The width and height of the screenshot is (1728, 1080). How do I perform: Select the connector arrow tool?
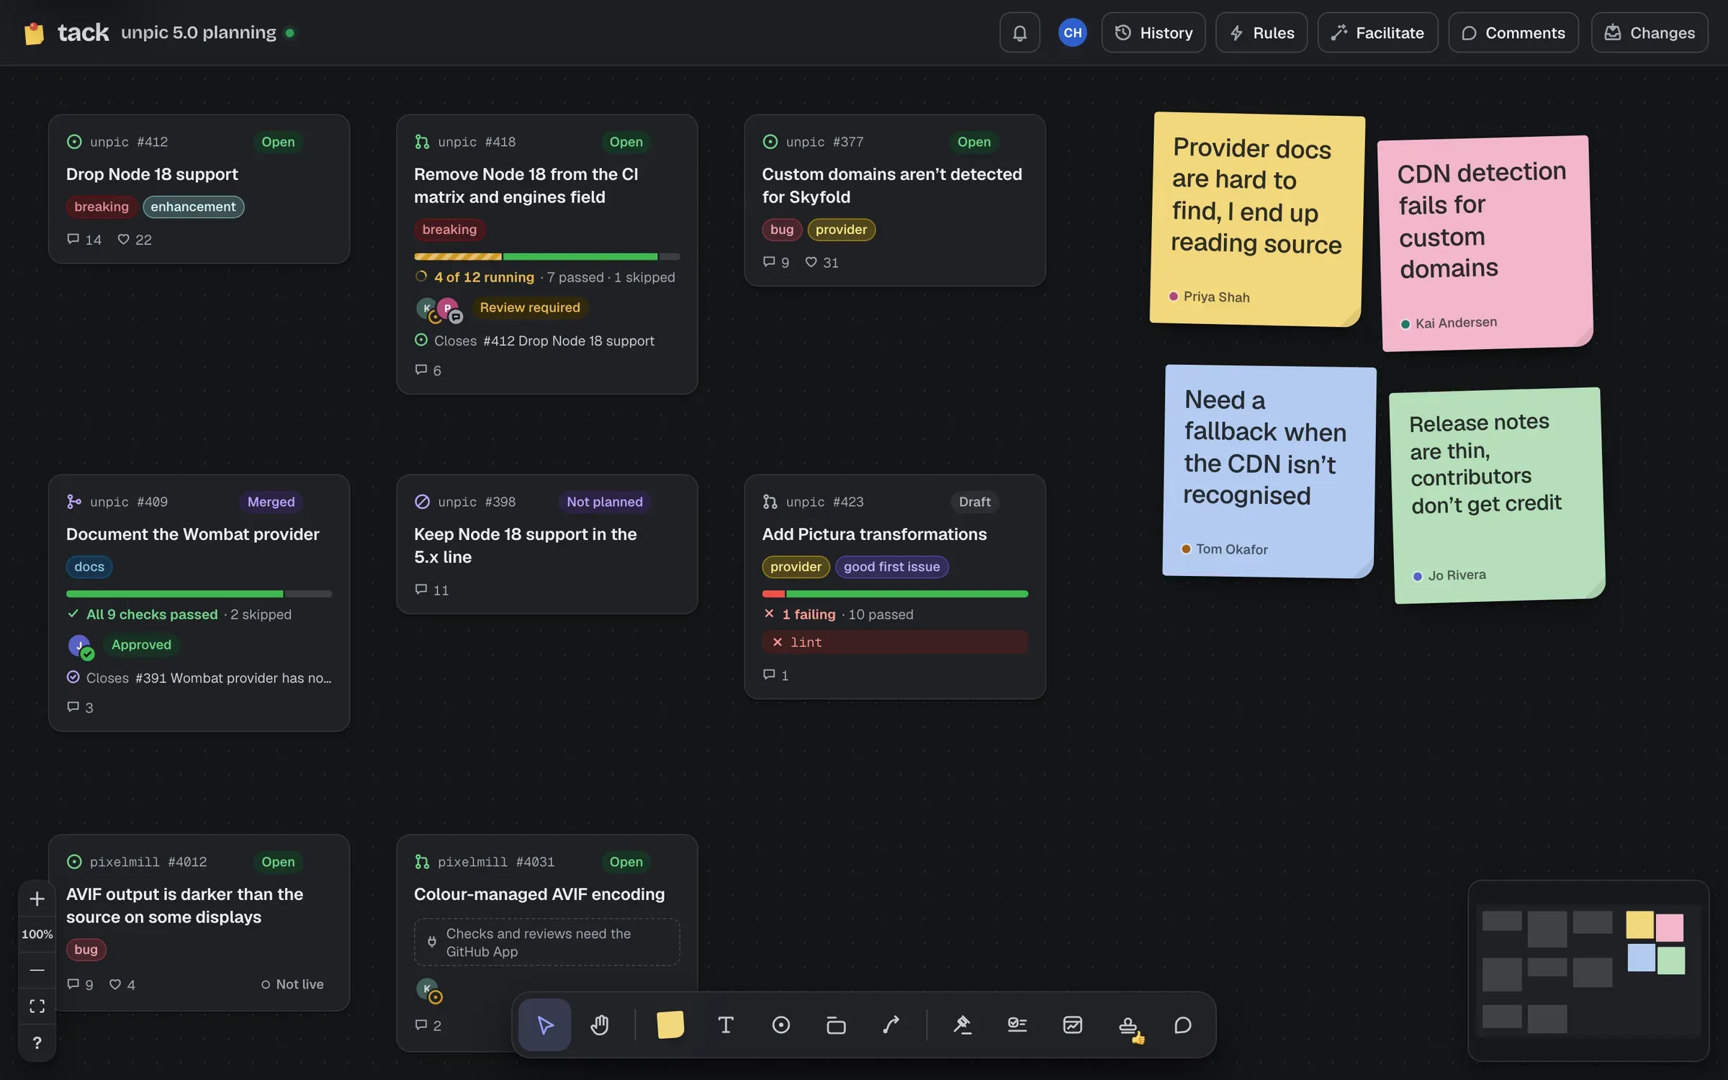[891, 1024]
